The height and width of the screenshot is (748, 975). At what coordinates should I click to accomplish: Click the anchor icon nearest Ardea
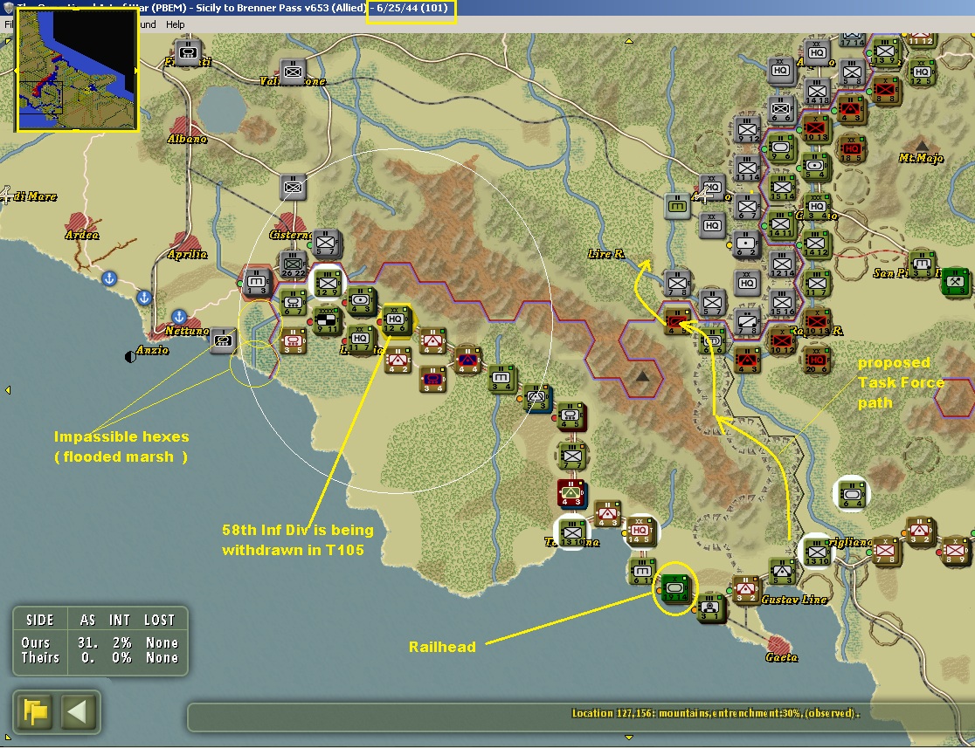point(109,278)
